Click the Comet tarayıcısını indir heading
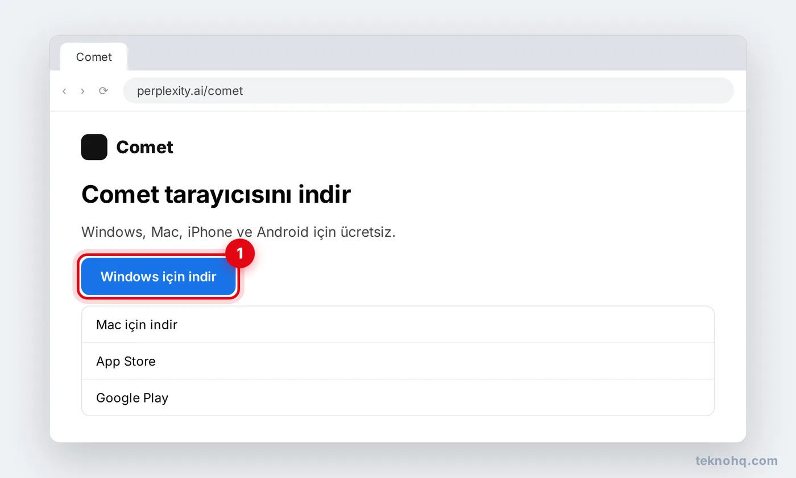The width and height of the screenshot is (796, 478). coord(216,195)
